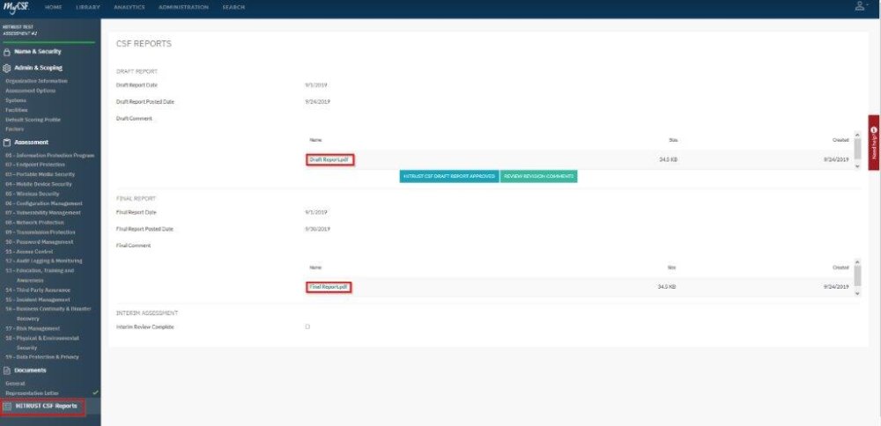Click the MyCSF logo
The width and height of the screenshot is (881, 426).
pos(16,8)
